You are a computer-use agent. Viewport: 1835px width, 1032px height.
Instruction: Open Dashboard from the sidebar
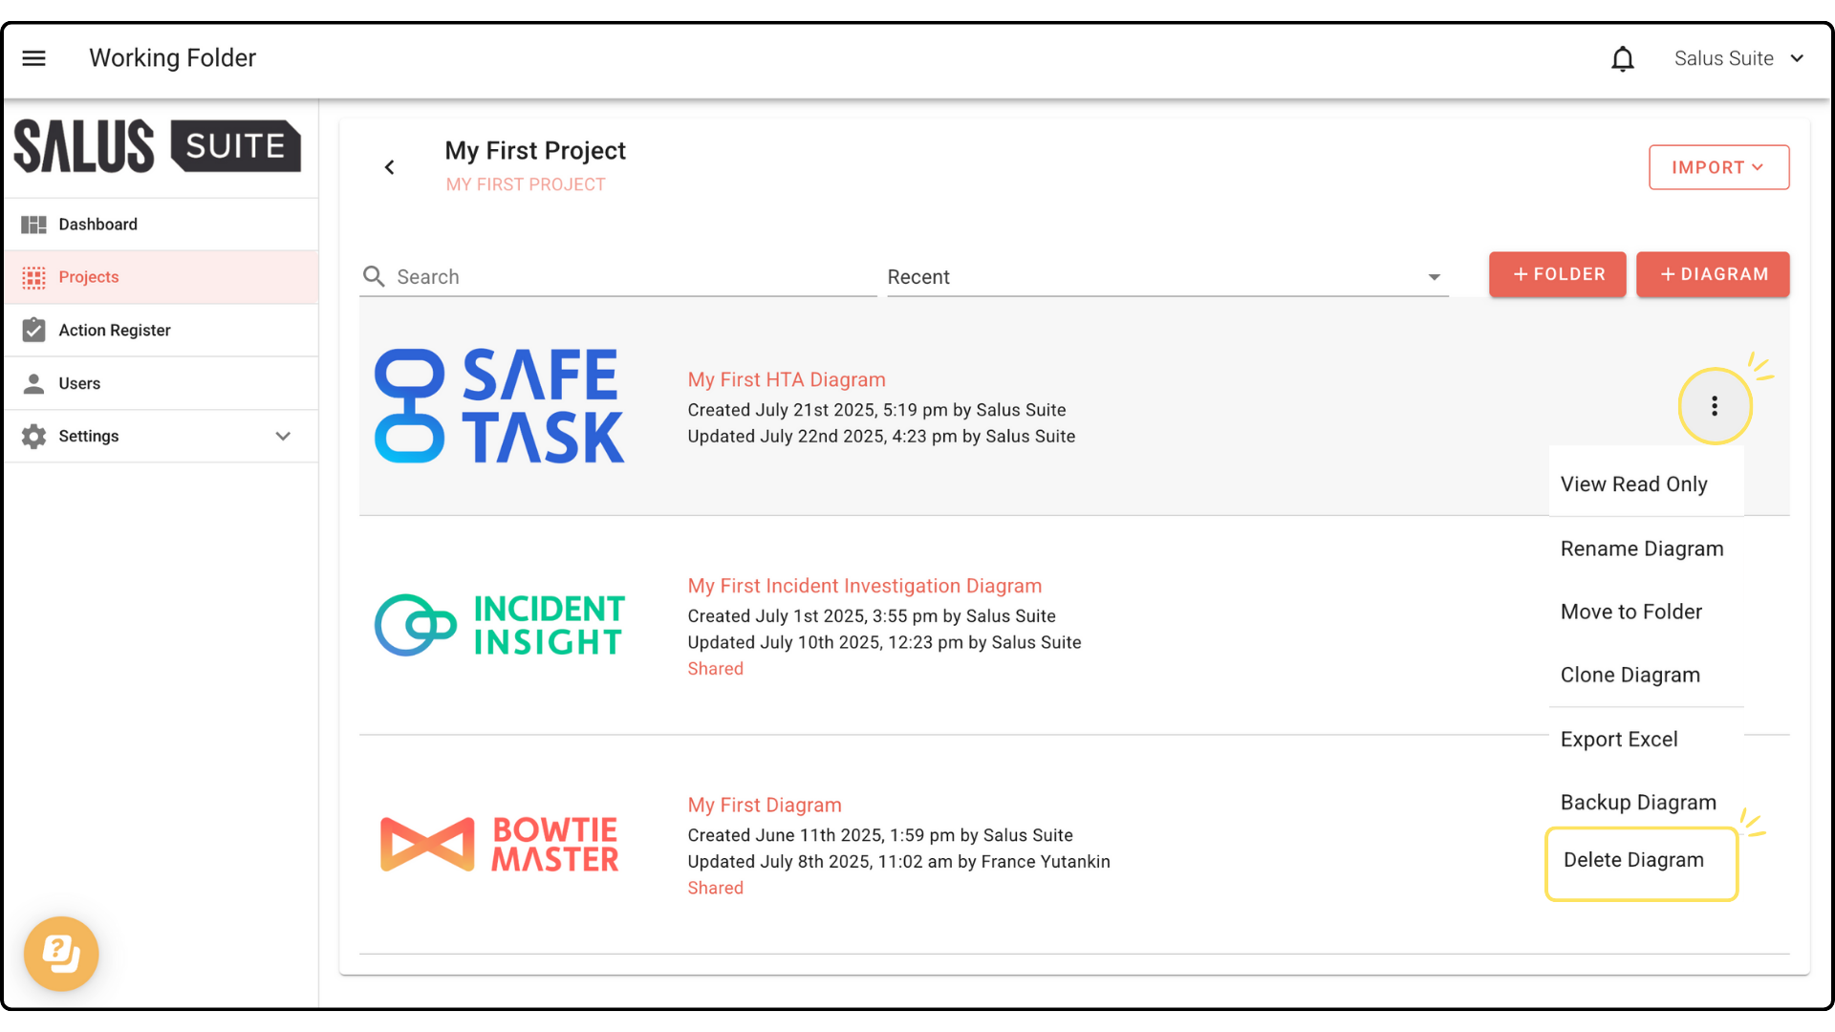click(97, 225)
